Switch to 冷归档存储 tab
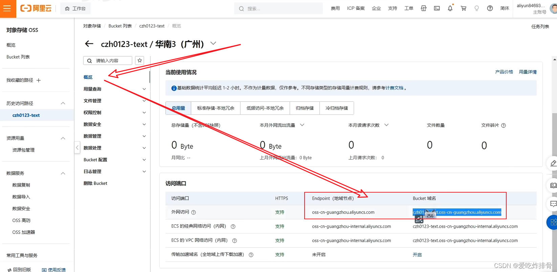 point(337,108)
